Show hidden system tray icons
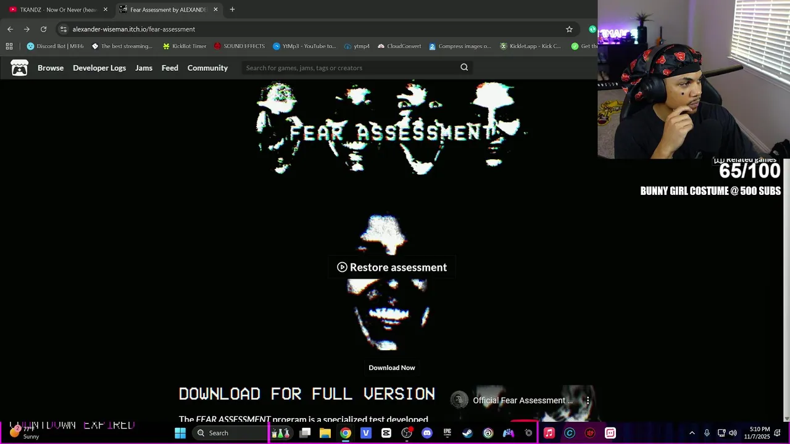This screenshot has height=444, width=790. 692,433
